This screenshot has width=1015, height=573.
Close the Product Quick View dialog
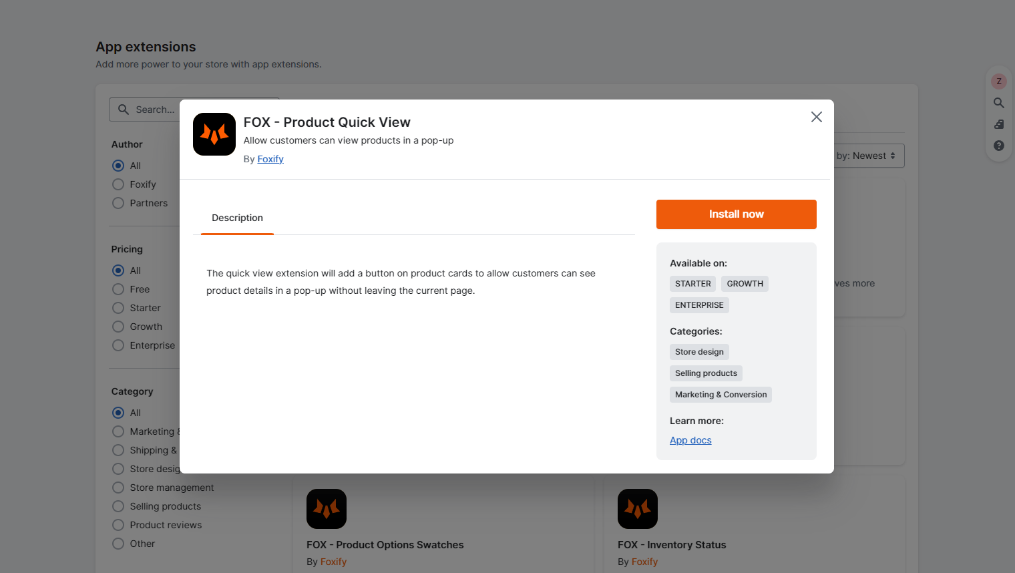[816, 117]
